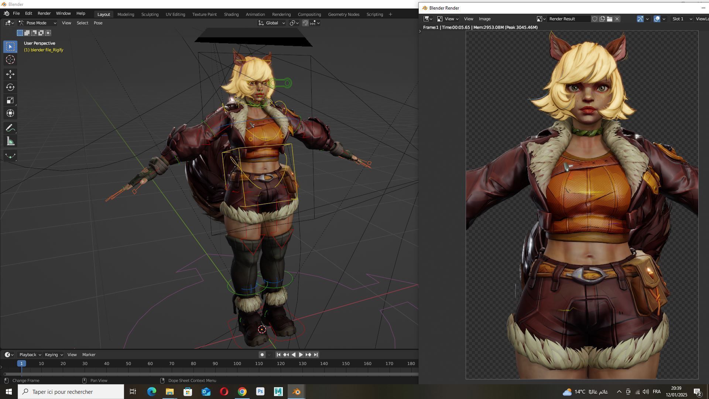This screenshot has height=399, width=709.
Task: Open the pivot point dropdown
Action: 294,23
